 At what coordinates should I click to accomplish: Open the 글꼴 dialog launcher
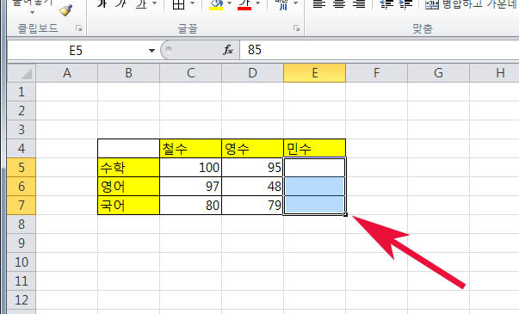click(297, 28)
